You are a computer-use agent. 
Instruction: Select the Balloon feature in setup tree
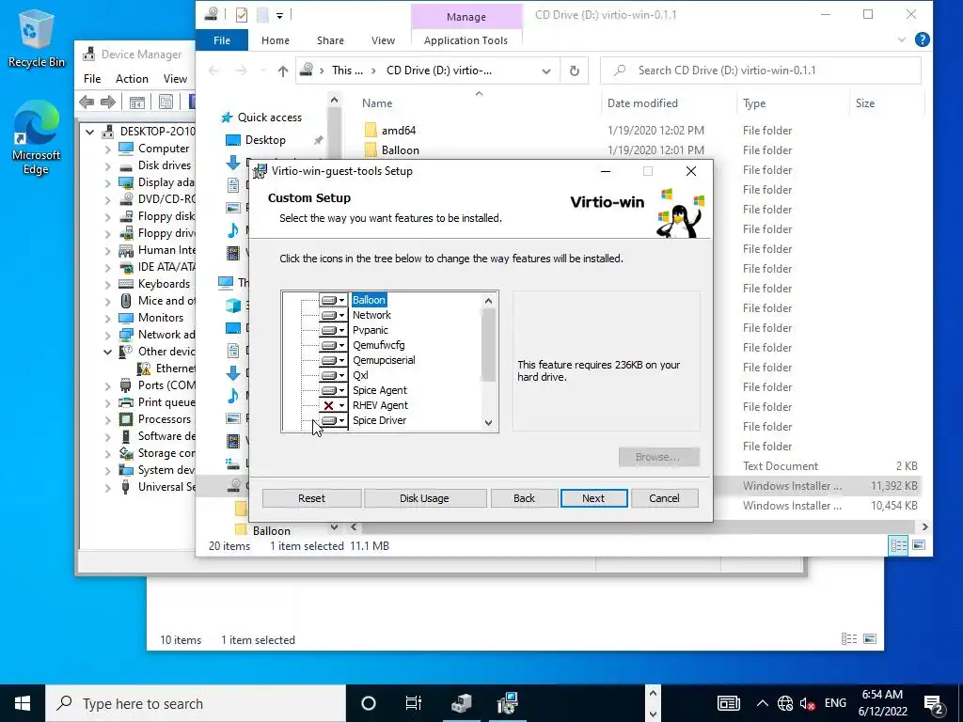(369, 300)
